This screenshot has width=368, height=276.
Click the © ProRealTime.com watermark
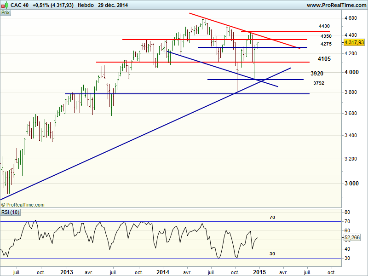pos(23,205)
